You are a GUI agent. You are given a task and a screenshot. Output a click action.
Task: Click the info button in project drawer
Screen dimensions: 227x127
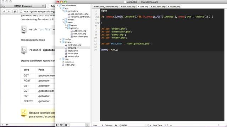[x=87, y=125]
